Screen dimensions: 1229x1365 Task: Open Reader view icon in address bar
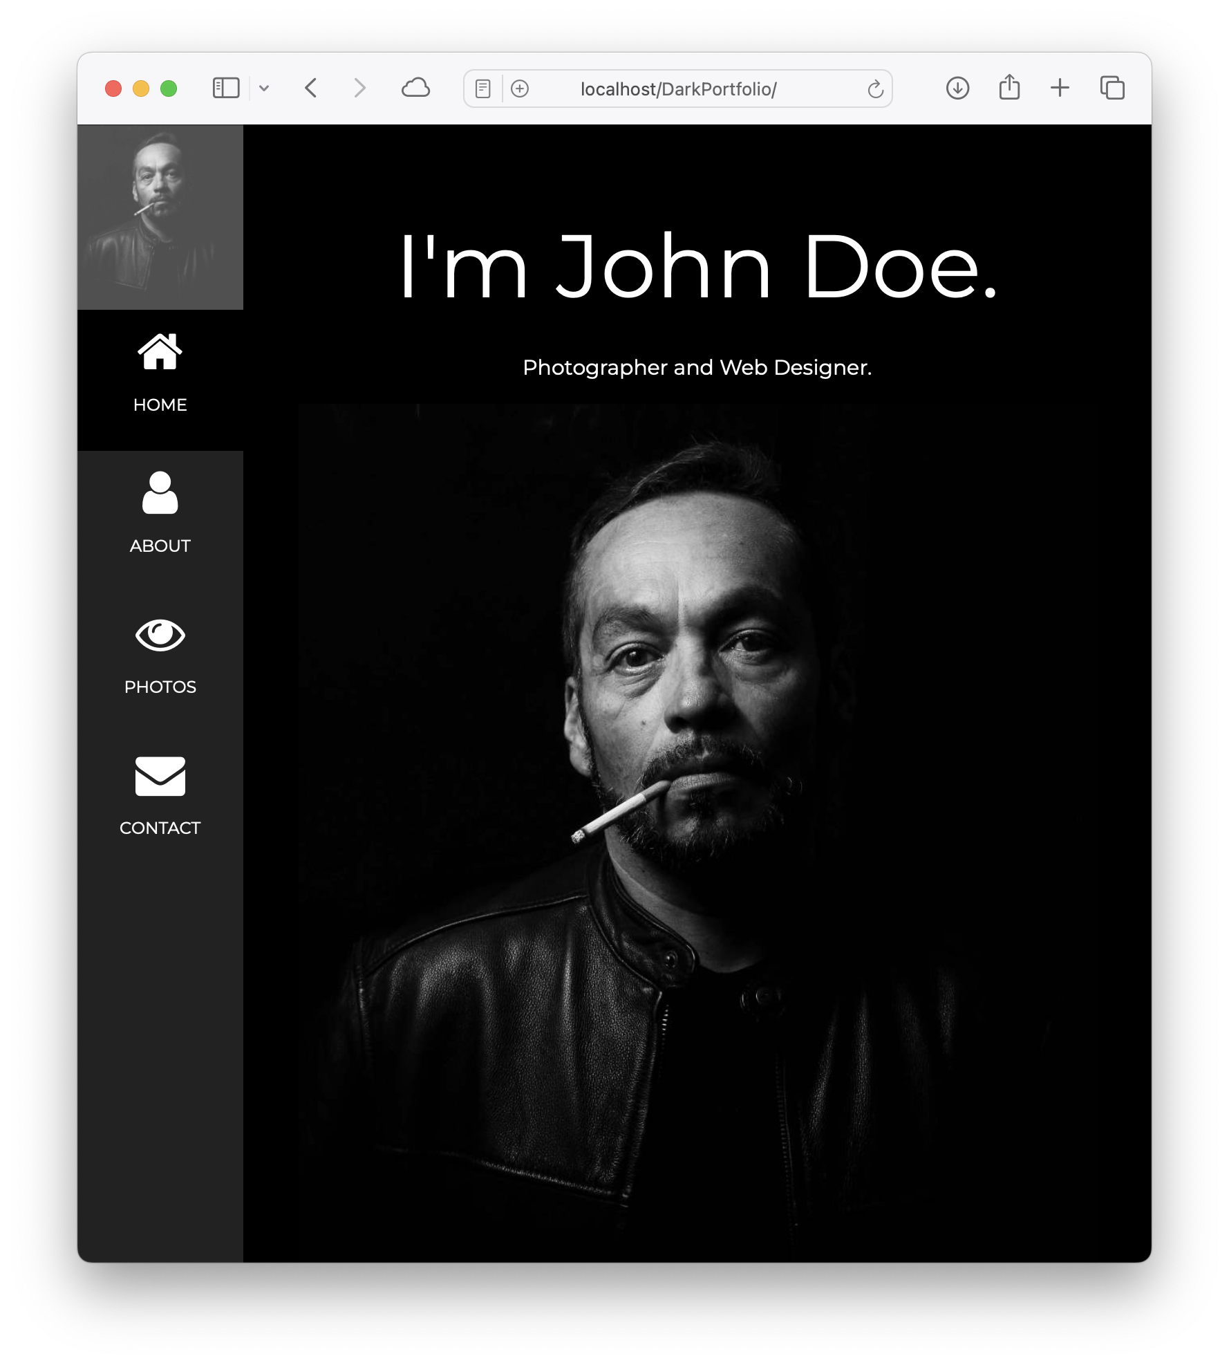[x=483, y=89]
